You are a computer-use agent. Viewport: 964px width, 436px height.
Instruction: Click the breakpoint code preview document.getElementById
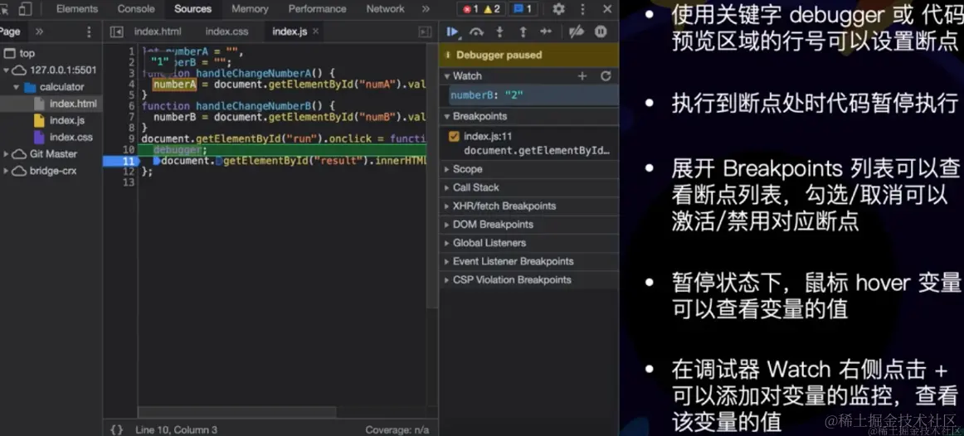point(537,151)
